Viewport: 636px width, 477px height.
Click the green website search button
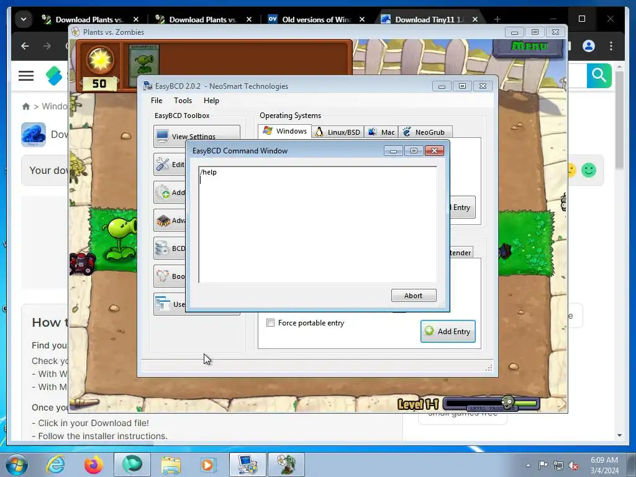pos(599,75)
